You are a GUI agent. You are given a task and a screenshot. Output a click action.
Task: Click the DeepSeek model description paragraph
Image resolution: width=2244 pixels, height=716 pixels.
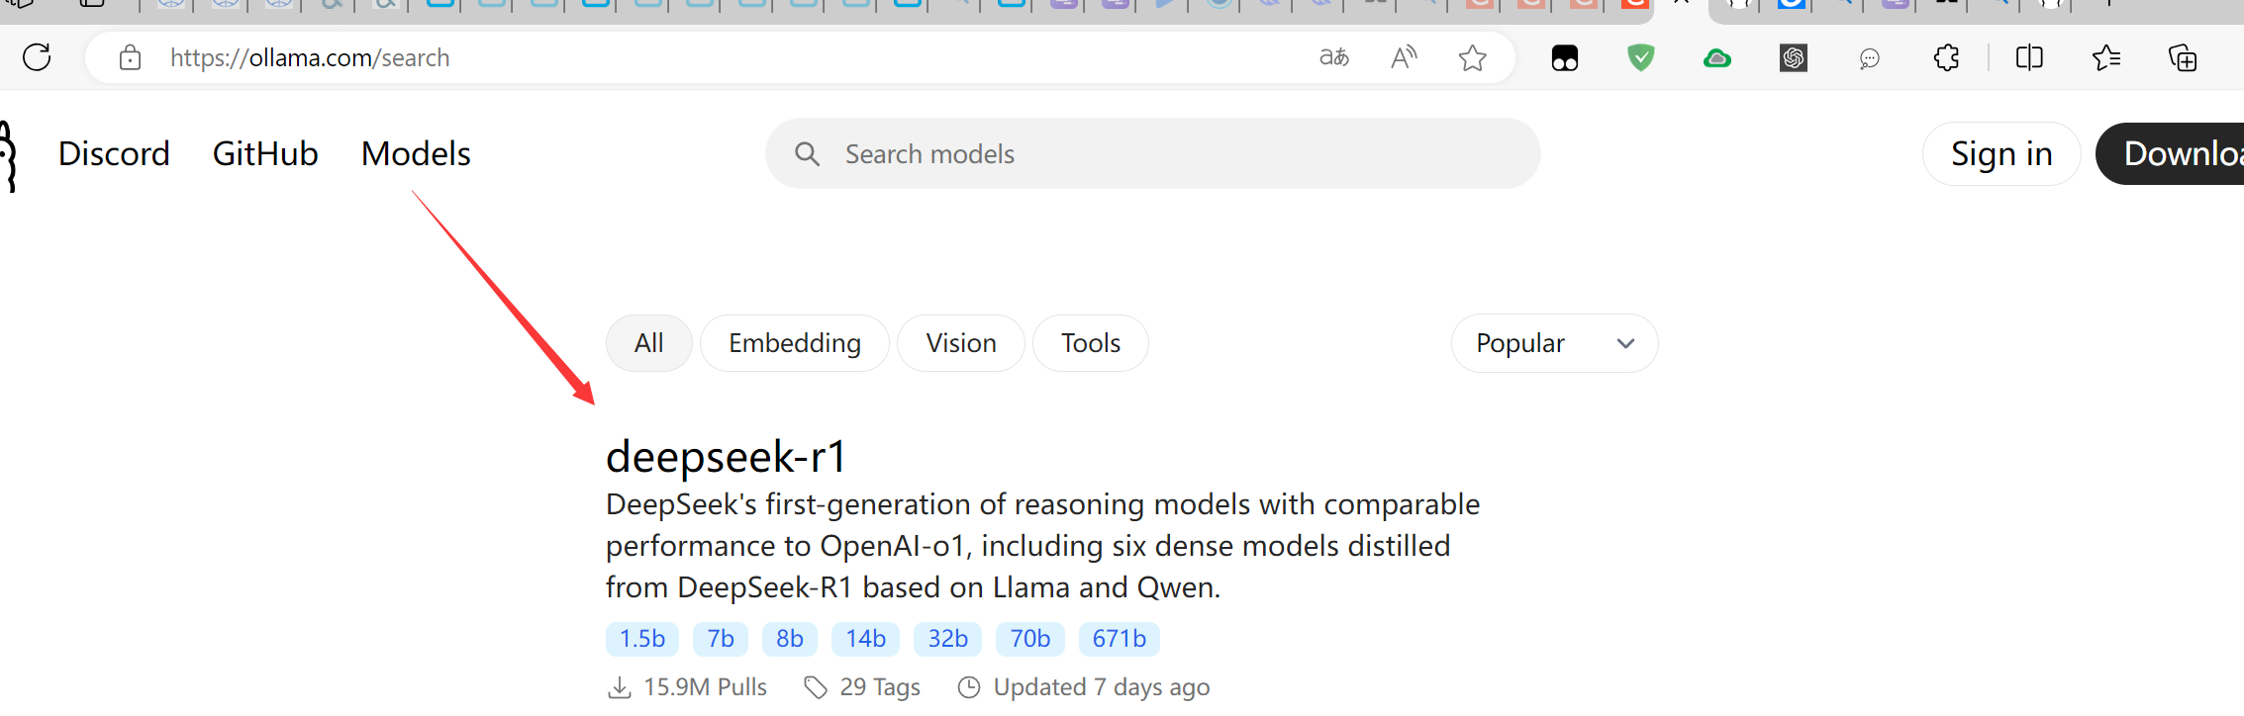pos(1042,546)
